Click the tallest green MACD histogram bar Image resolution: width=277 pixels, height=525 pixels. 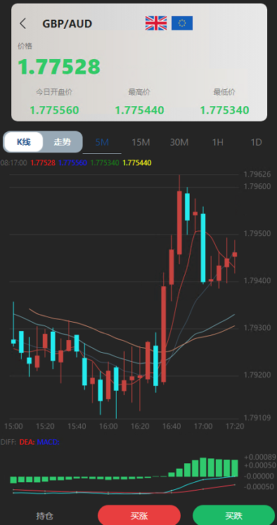(x=203, y=467)
